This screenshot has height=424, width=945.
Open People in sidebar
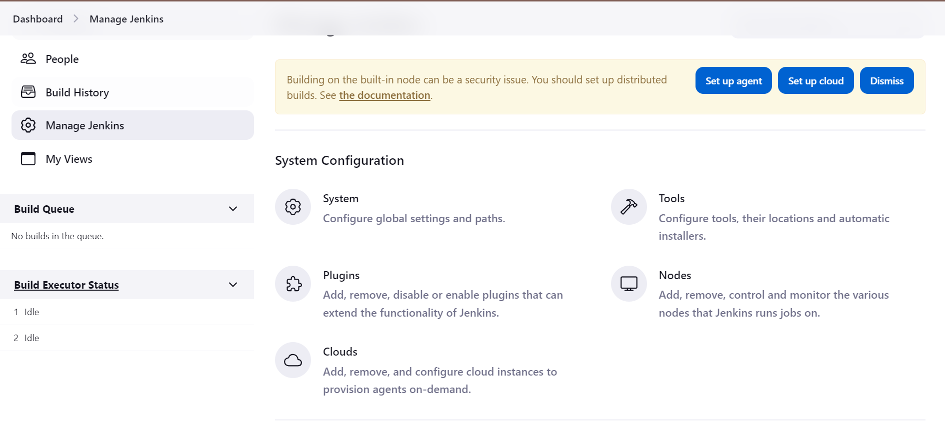click(x=132, y=59)
